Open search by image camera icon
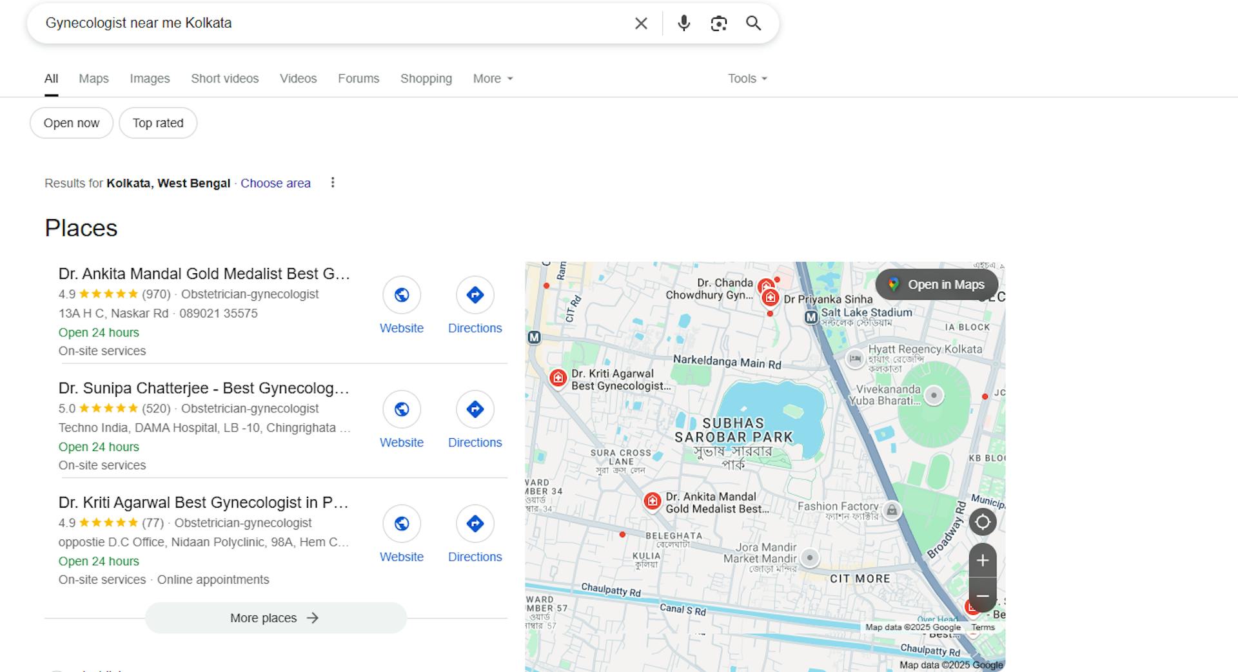Image resolution: width=1238 pixels, height=672 pixels. (x=719, y=23)
